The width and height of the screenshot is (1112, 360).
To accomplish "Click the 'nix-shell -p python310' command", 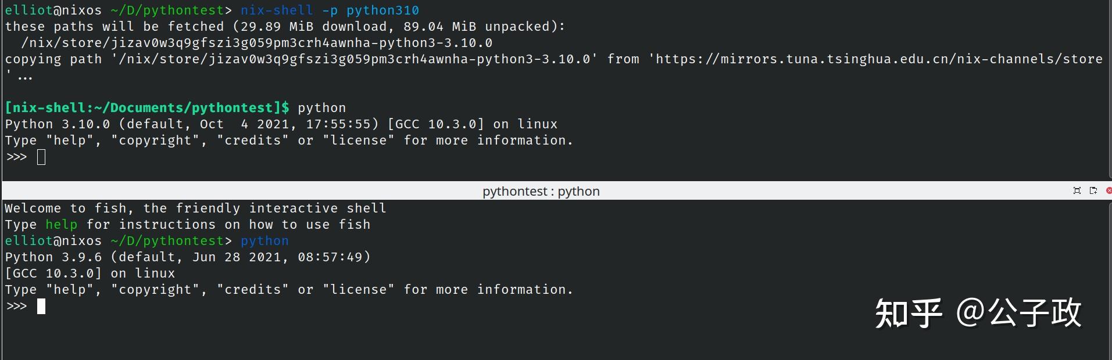I will tap(330, 10).
